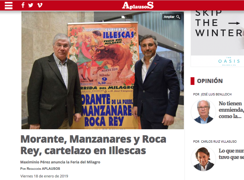
Task: Enlarge photo using the Ampliar button
Action: (172, 17)
